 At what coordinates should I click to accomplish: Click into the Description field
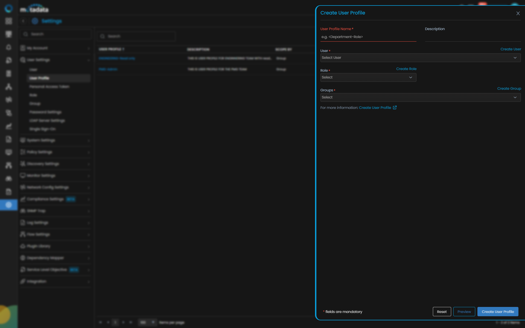(472, 37)
